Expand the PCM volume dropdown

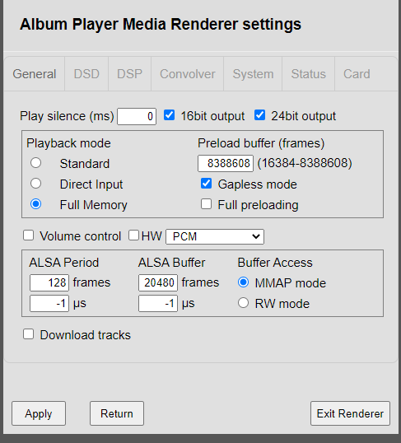tap(215, 236)
